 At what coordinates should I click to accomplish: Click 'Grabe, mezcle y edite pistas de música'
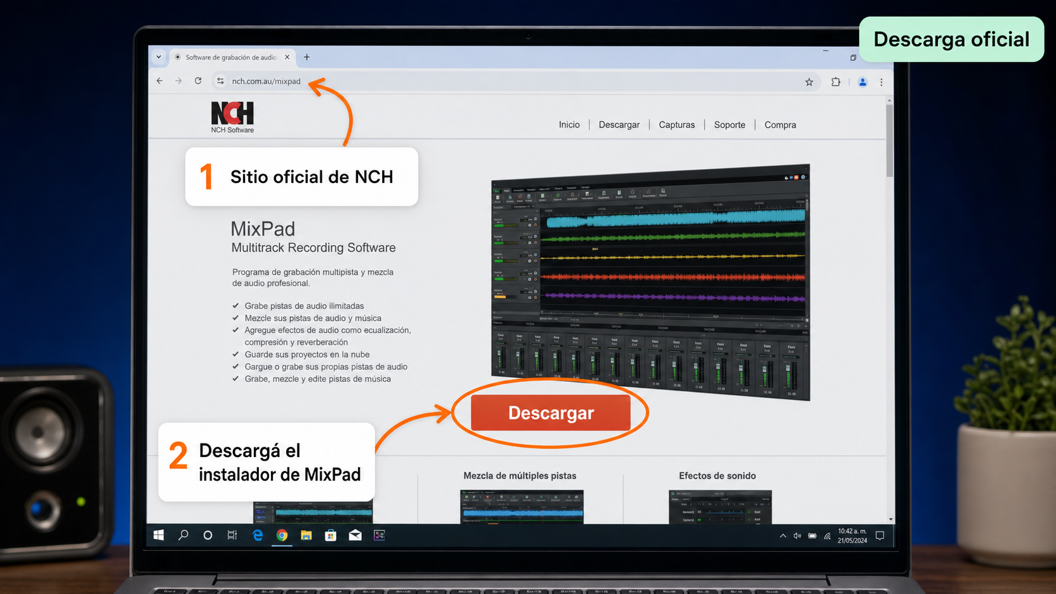pos(318,379)
